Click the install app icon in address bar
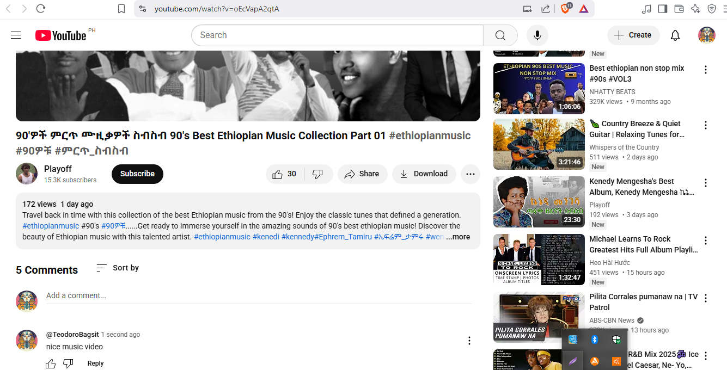 pyautogui.click(x=527, y=9)
